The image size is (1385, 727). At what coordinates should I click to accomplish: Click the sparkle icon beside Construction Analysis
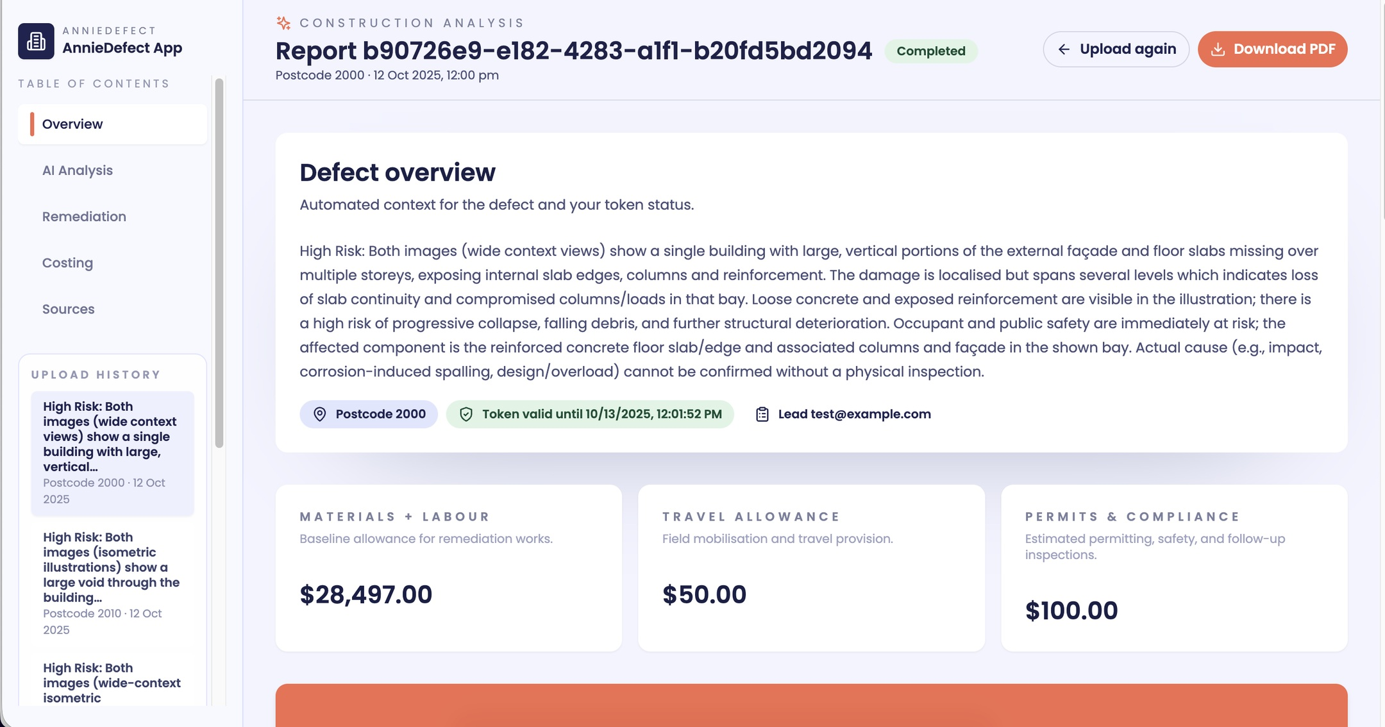[x=283, y=23]
